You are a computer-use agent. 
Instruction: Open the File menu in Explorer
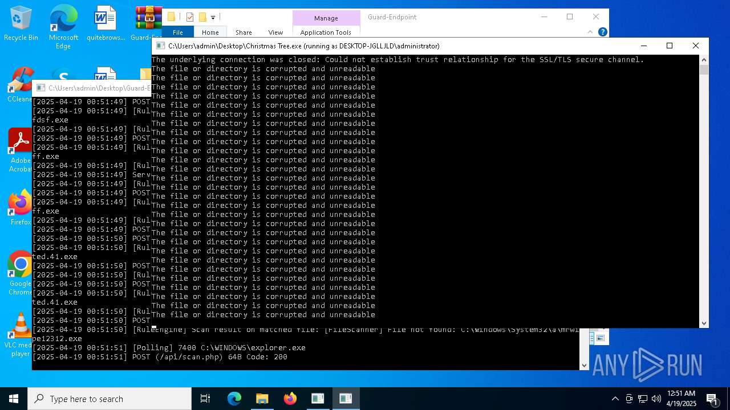click(178, 32)
